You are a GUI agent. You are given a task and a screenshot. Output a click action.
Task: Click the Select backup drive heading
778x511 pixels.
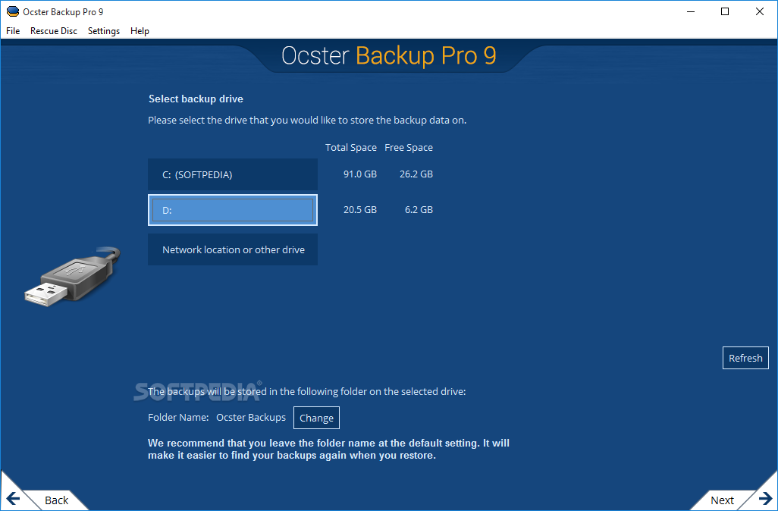(x=196, y=99)
